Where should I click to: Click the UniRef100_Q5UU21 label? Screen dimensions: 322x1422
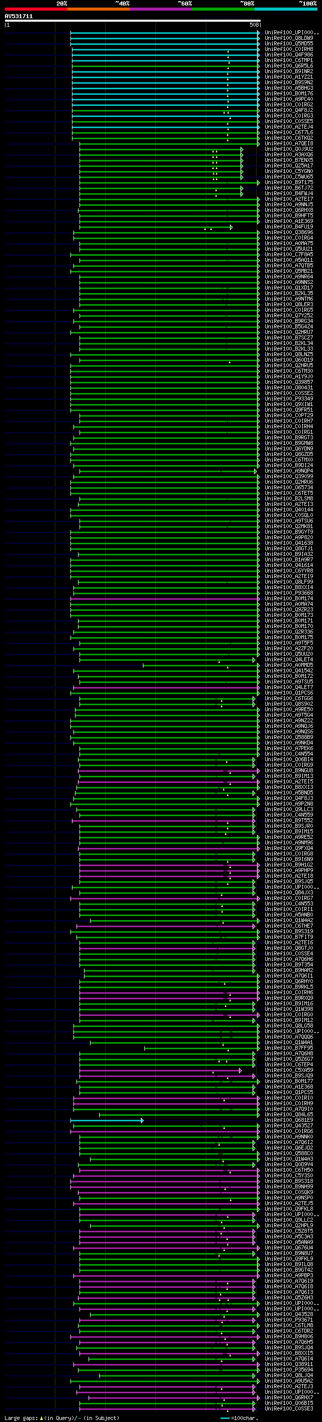[x=289, y=249]
